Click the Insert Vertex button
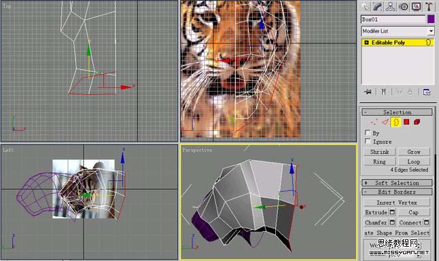The width and height of the screenshot is (439, 261). click(397, 203)
